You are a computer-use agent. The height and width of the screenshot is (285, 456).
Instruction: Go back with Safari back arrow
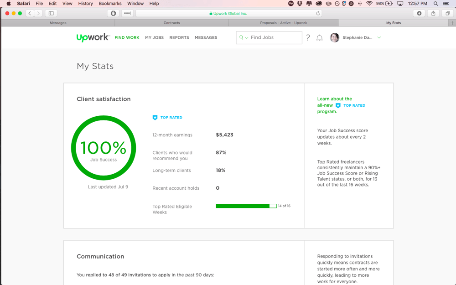click(30, 13)
